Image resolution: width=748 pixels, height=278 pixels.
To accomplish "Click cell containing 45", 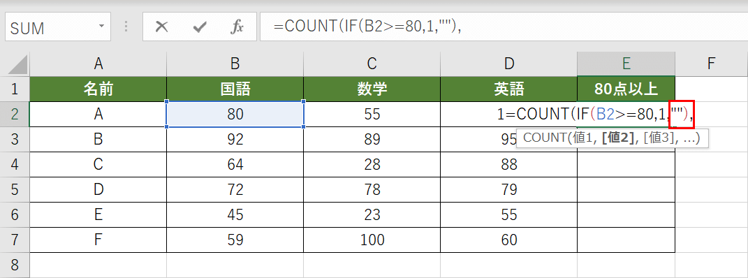I will [235, 214].
